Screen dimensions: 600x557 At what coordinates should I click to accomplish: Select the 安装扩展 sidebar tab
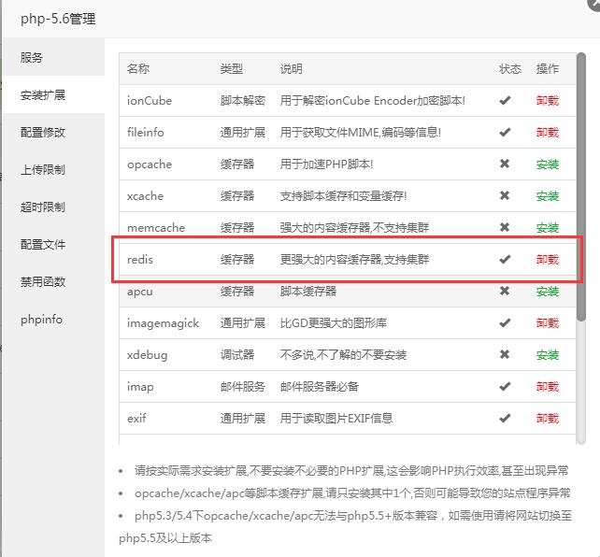click(x=53, y=94)
